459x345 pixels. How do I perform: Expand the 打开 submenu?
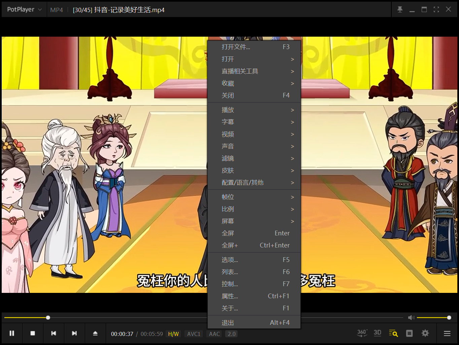[254, 59]
